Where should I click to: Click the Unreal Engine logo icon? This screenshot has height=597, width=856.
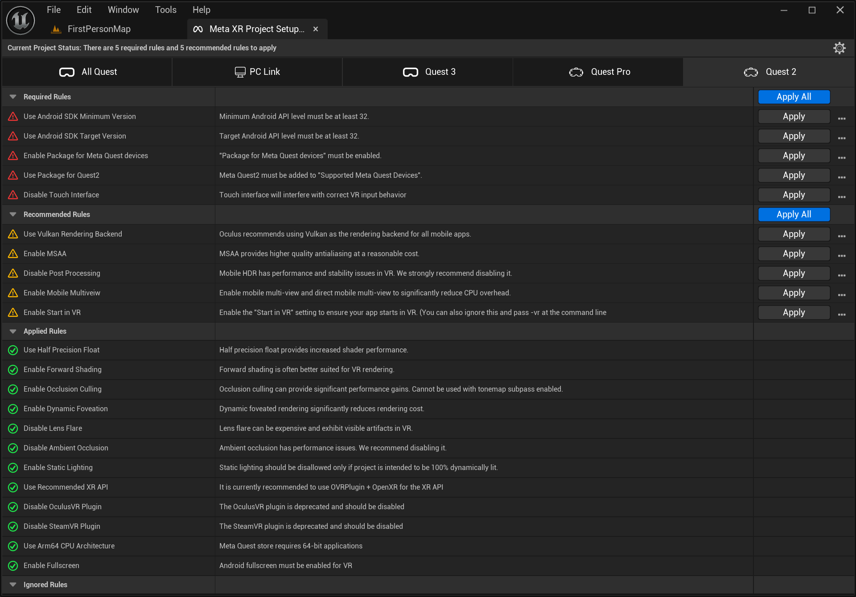click(20, 20)
